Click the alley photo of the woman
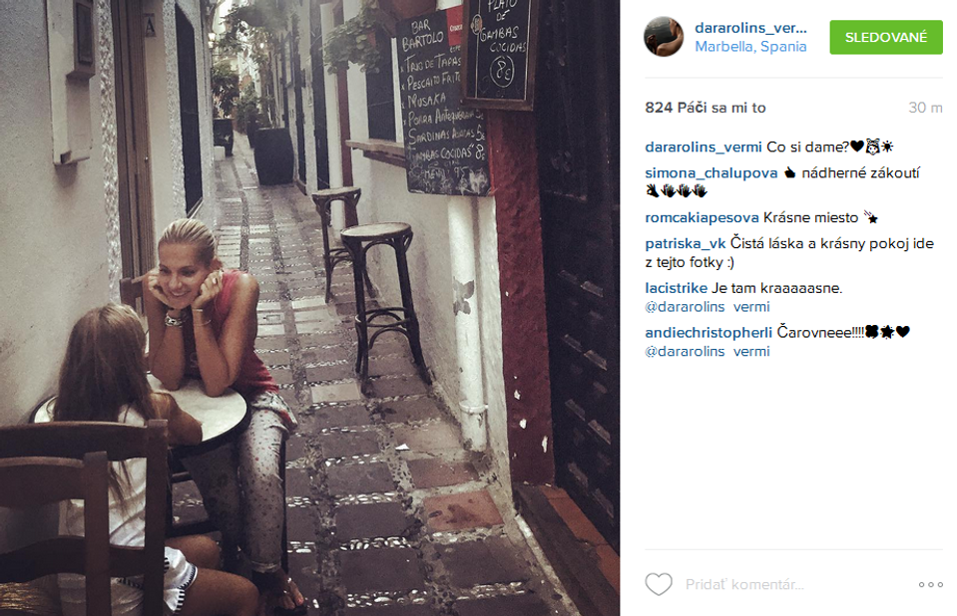 click(x=310, y=308)
